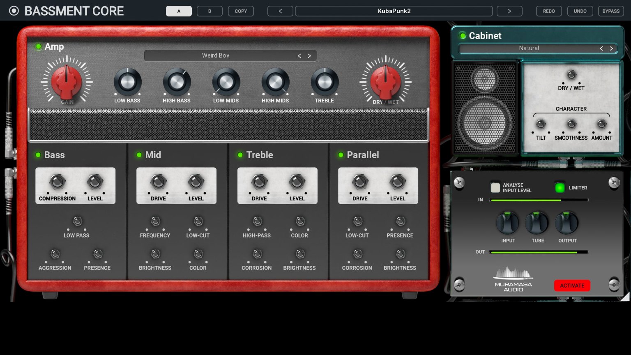
Task: Toggle the Parallel section power LED
Action: tap(341, 155)
